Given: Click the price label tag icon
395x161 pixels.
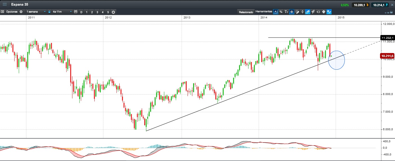Looking at the screenshot, I should (318, 12).
